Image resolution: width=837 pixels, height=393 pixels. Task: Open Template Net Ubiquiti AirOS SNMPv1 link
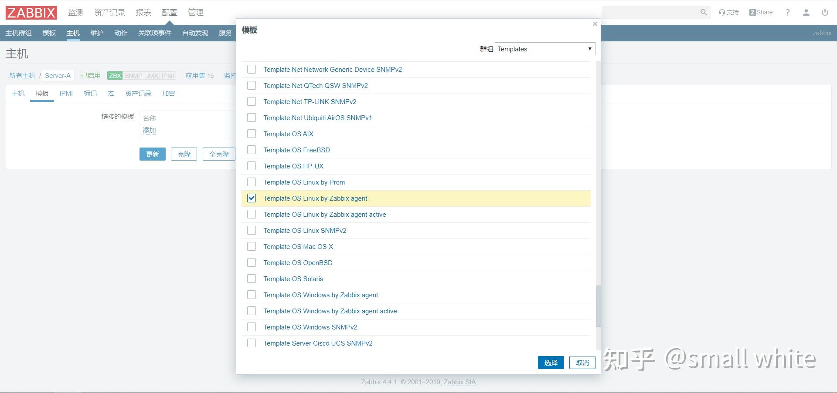click(317, 118)
